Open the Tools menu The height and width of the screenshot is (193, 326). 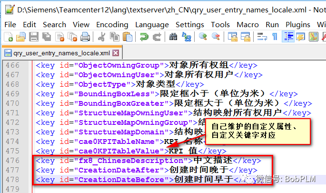point(220,25)
